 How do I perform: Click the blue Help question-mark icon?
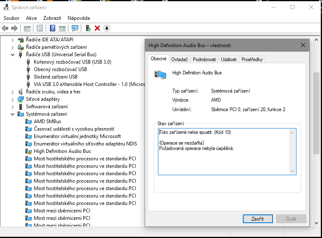pyautogui.click(x=53, y=28)
